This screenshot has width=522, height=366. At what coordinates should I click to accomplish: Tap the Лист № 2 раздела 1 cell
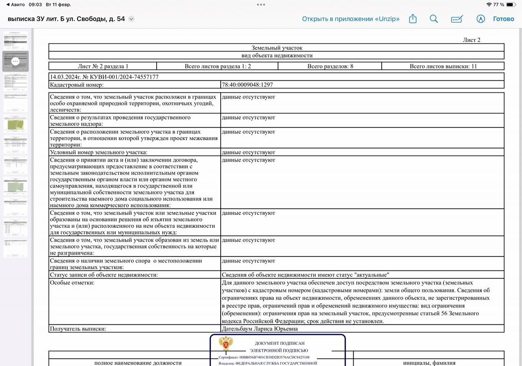pyautogui.click(x=103, y=66)
